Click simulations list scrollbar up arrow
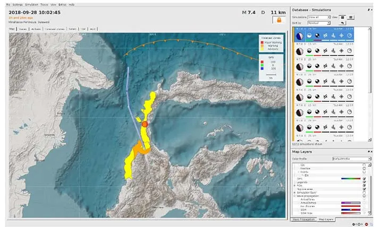The image size is (380, 227). point(369,29)
